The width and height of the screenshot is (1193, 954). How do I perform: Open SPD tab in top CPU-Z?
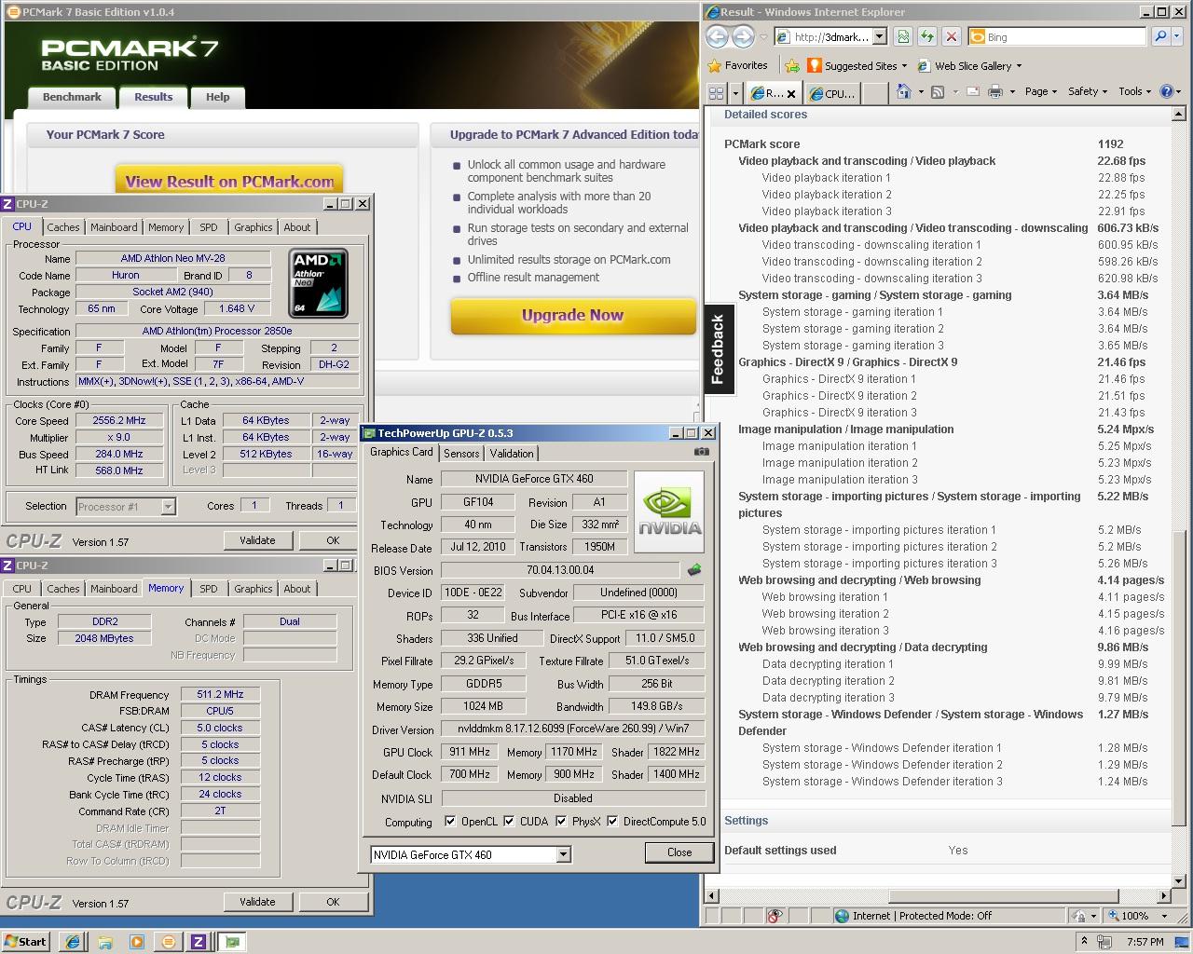click(x=209, y=227)
